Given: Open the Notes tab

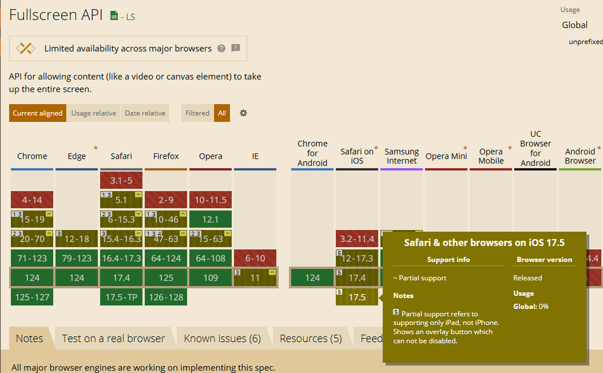Looking at the screenshot, I should [30, 339].
